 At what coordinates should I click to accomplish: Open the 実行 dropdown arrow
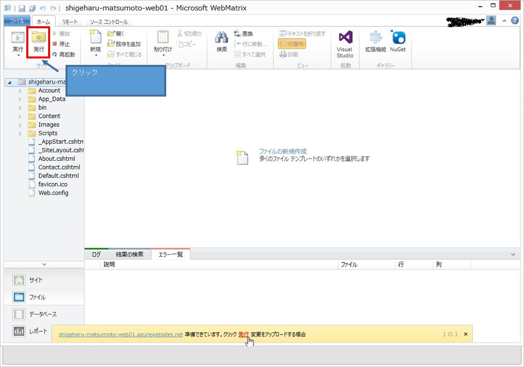(x=18, y=55)
